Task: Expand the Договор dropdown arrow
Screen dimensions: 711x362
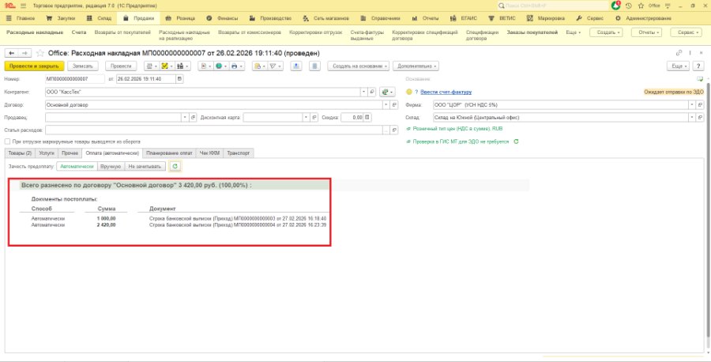Action: click(x=386, y=105)
